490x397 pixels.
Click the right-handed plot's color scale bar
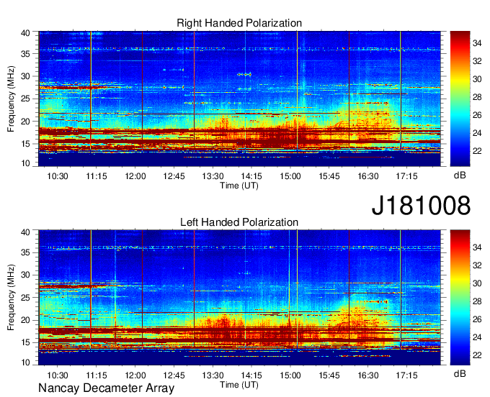460,99
